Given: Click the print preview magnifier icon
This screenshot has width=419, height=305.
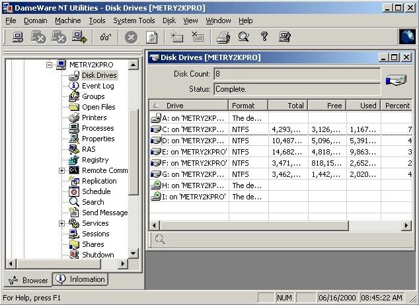Looking at the screenshot, I should coord(243,37).
